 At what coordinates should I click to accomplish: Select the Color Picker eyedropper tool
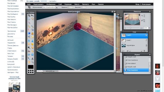29,59
